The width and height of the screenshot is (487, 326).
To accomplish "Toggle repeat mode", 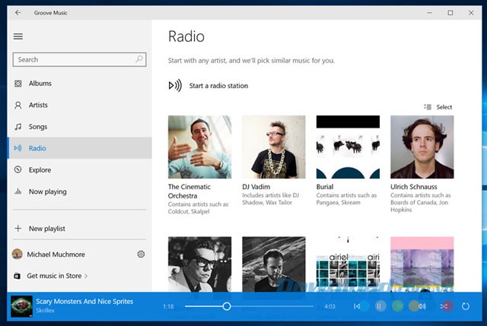I will [x=466, y=306].
